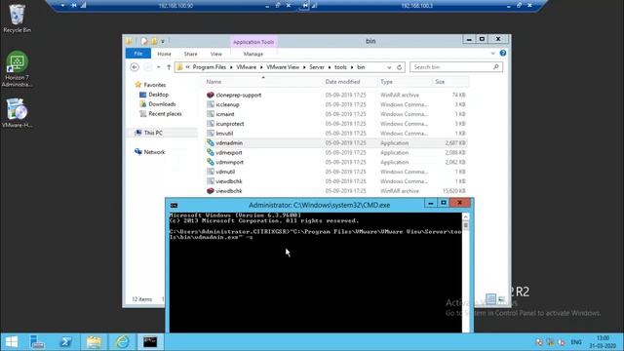
Task: Select This PC in navigation pane
Action: tap(153, 133)
